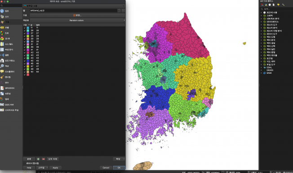Open the Source page in the properties sidebar
This screenshot has height=173, width=293.
pyautogui.click(x=11, y=17)
